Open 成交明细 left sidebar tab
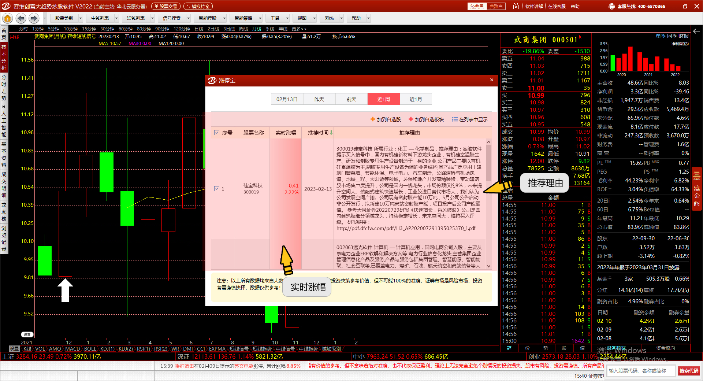This screenshot has width=703, height=381. click(4, 185)
